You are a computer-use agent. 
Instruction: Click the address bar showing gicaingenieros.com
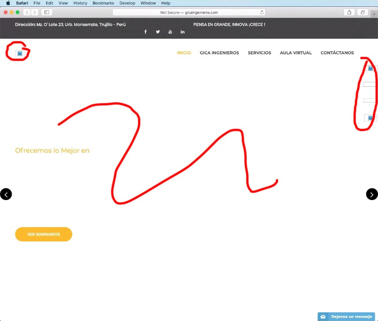click(x=189, y=12)
